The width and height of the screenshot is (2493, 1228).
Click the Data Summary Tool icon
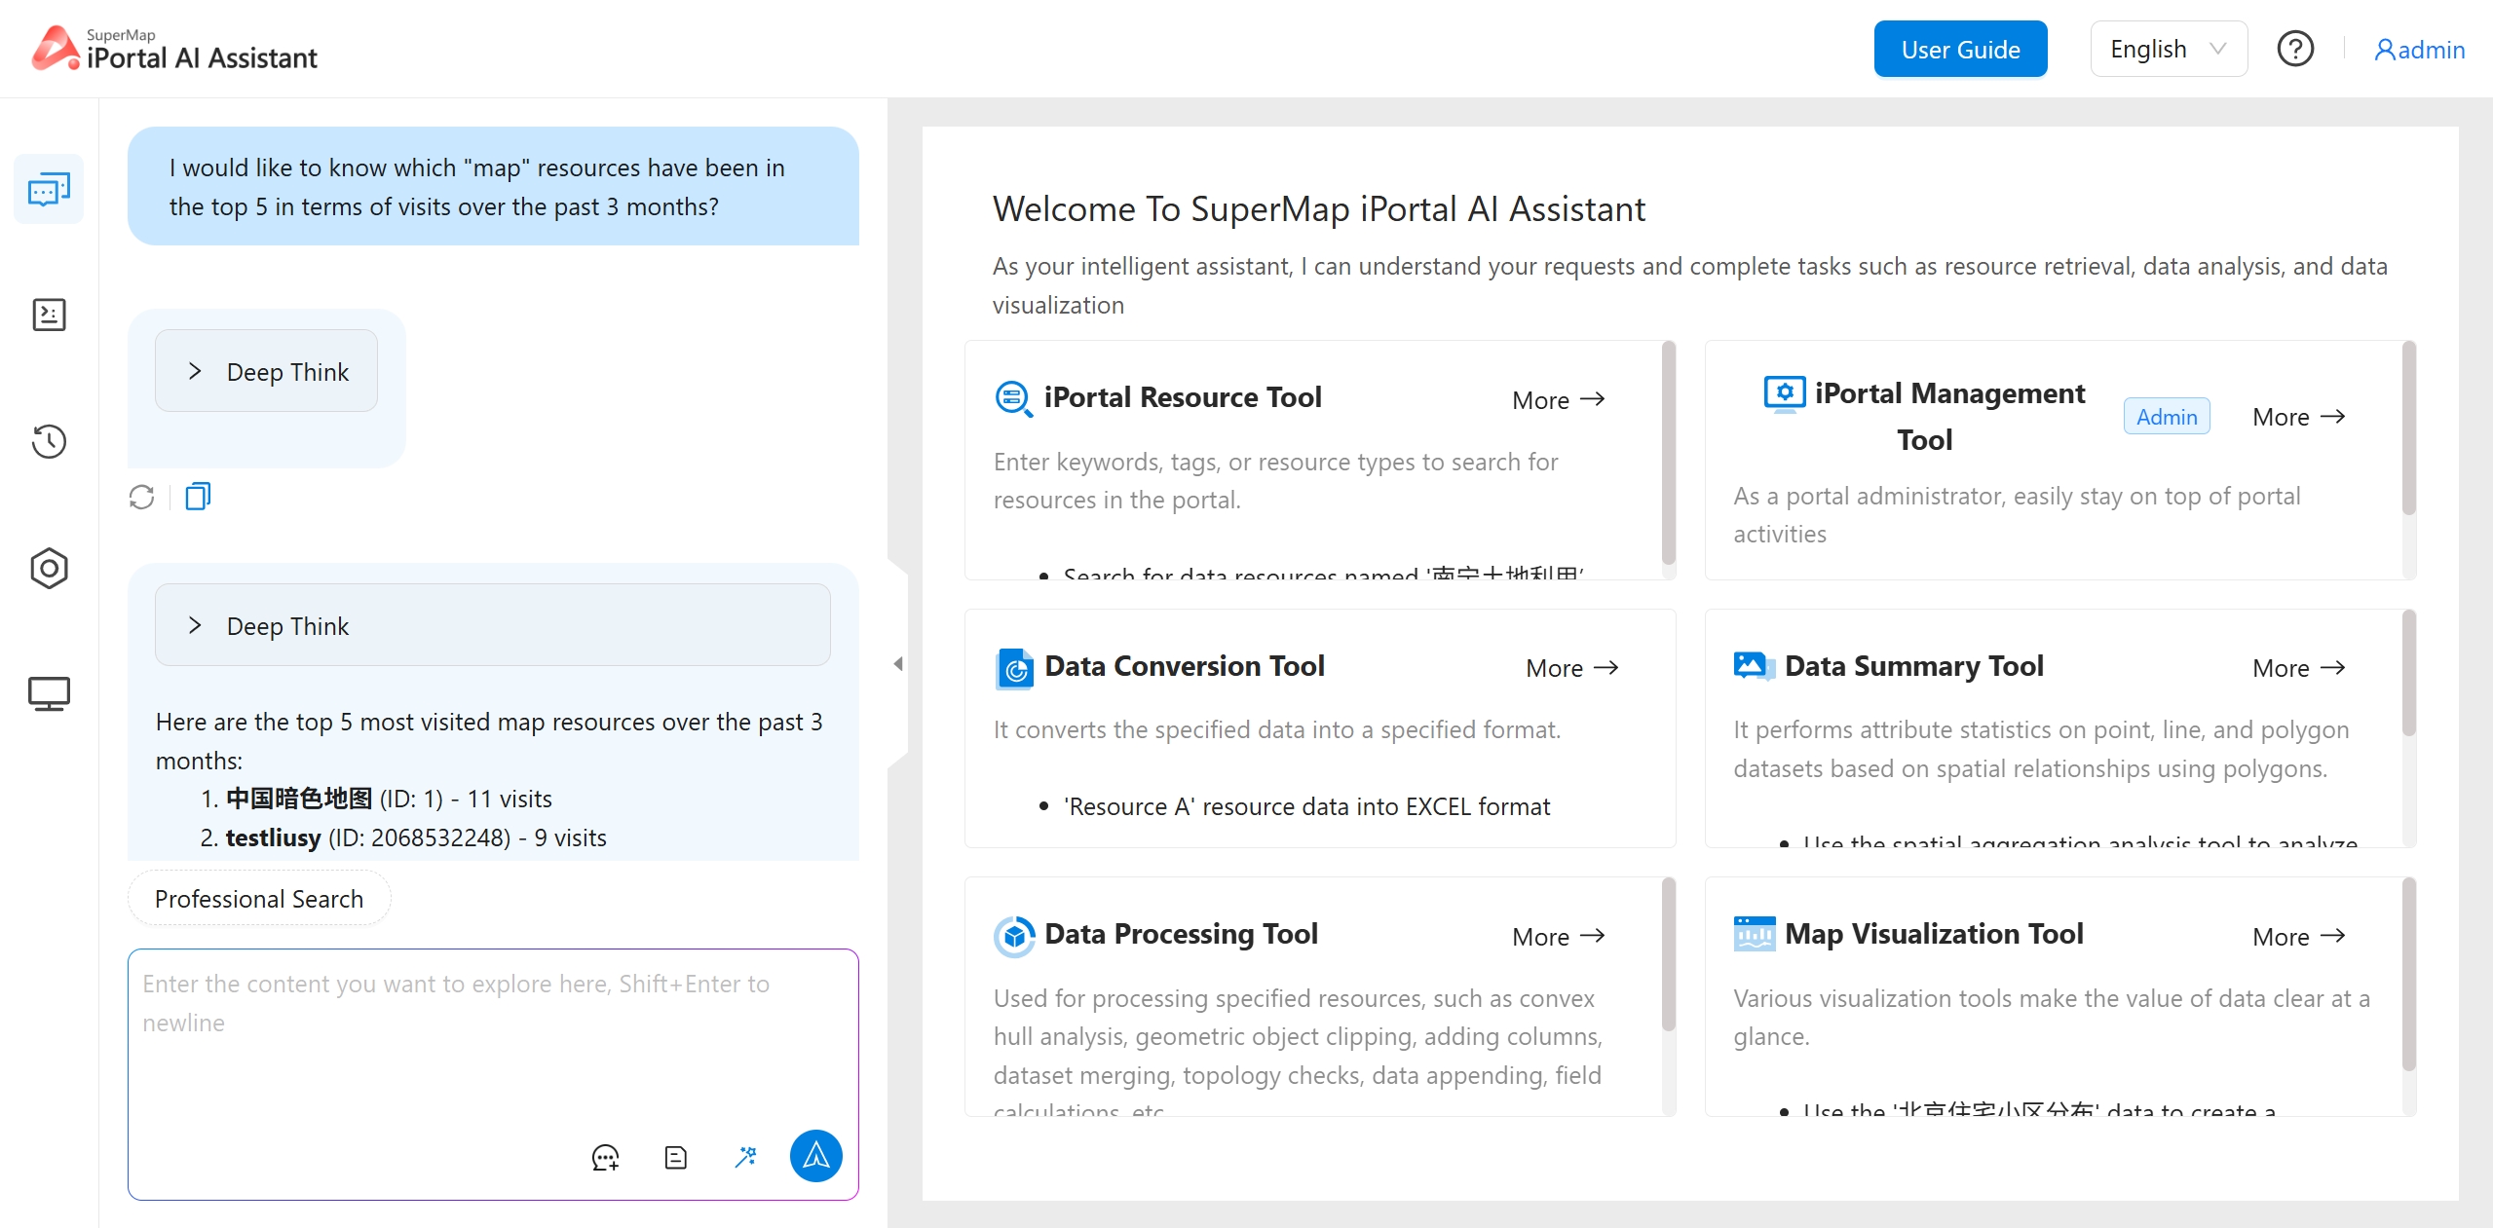click(1754, 666)
